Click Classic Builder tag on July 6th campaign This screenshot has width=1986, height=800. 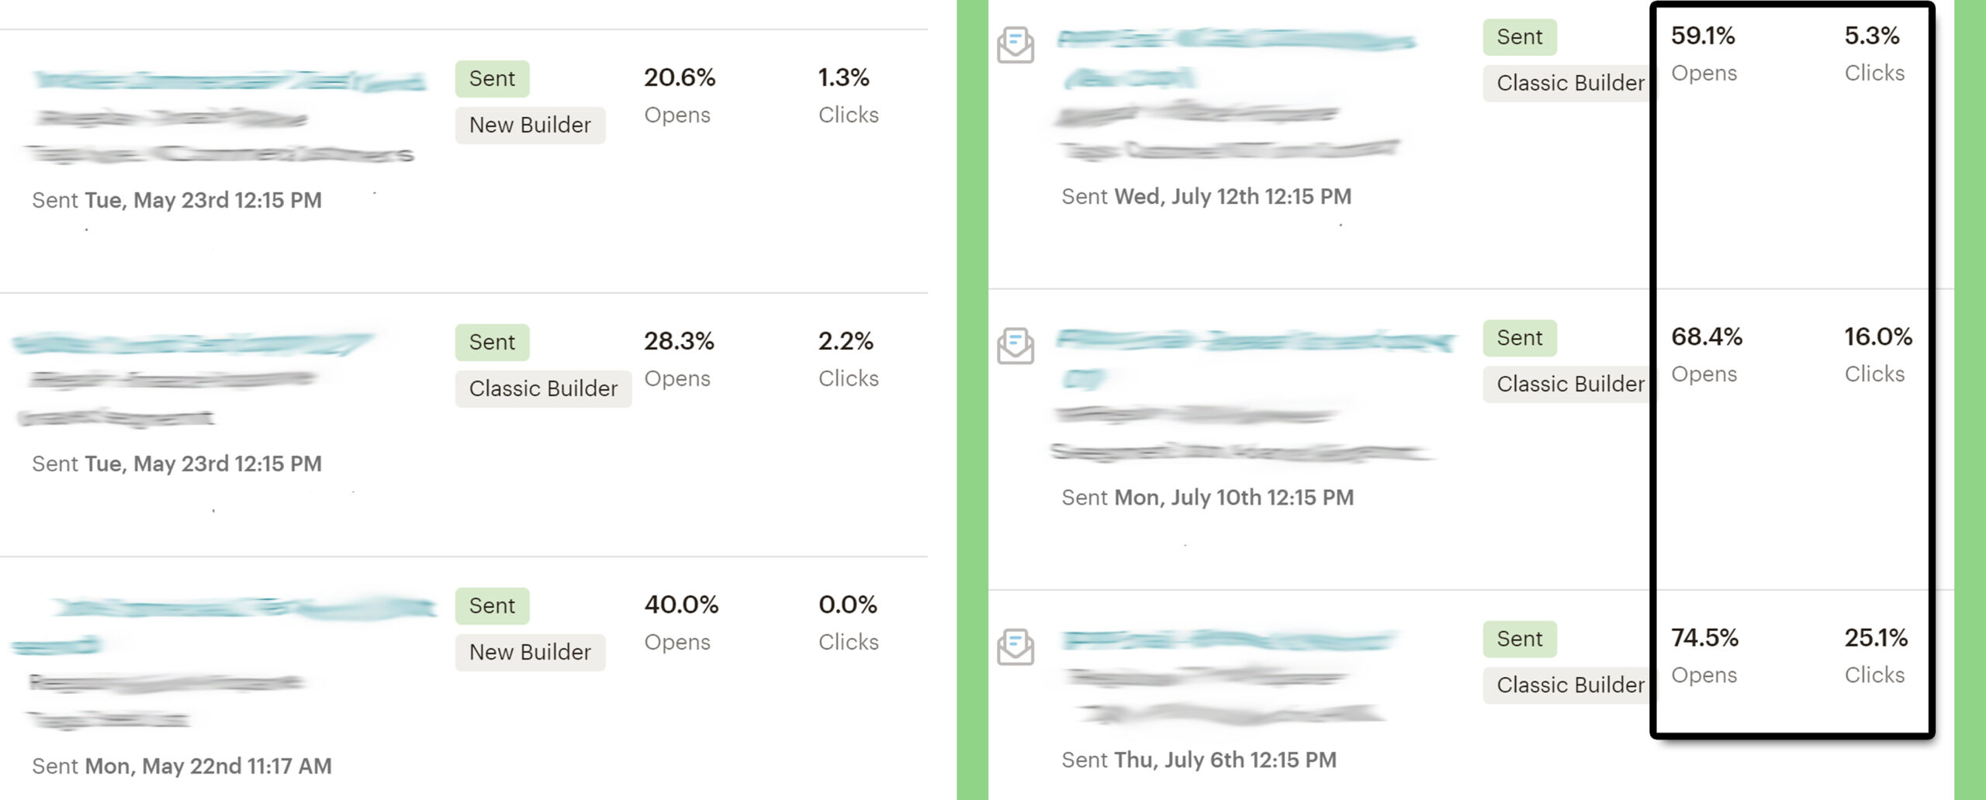(1567, 685)
